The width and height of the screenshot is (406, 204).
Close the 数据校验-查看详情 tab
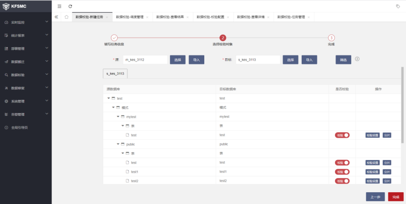pyautogui.click(x=268, y=17)
